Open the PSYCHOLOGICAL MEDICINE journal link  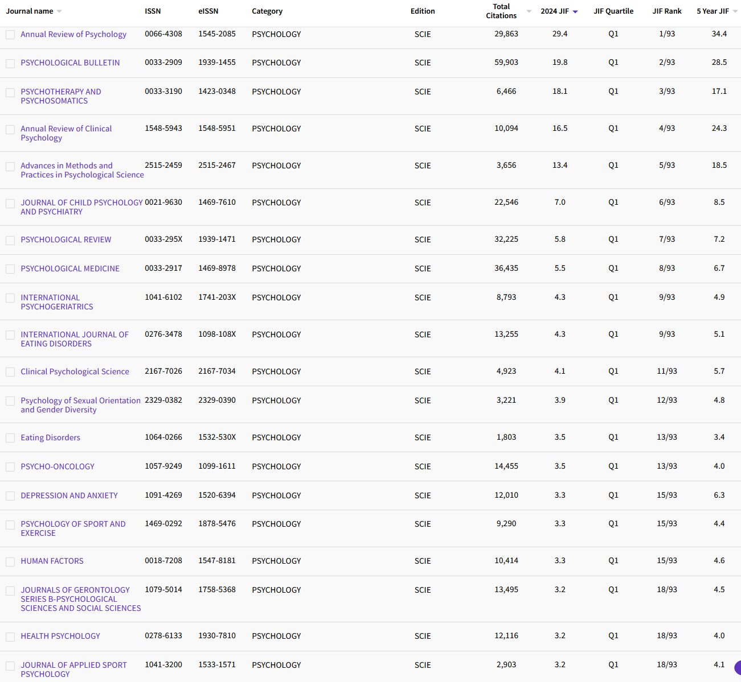[x=70, y=268]
